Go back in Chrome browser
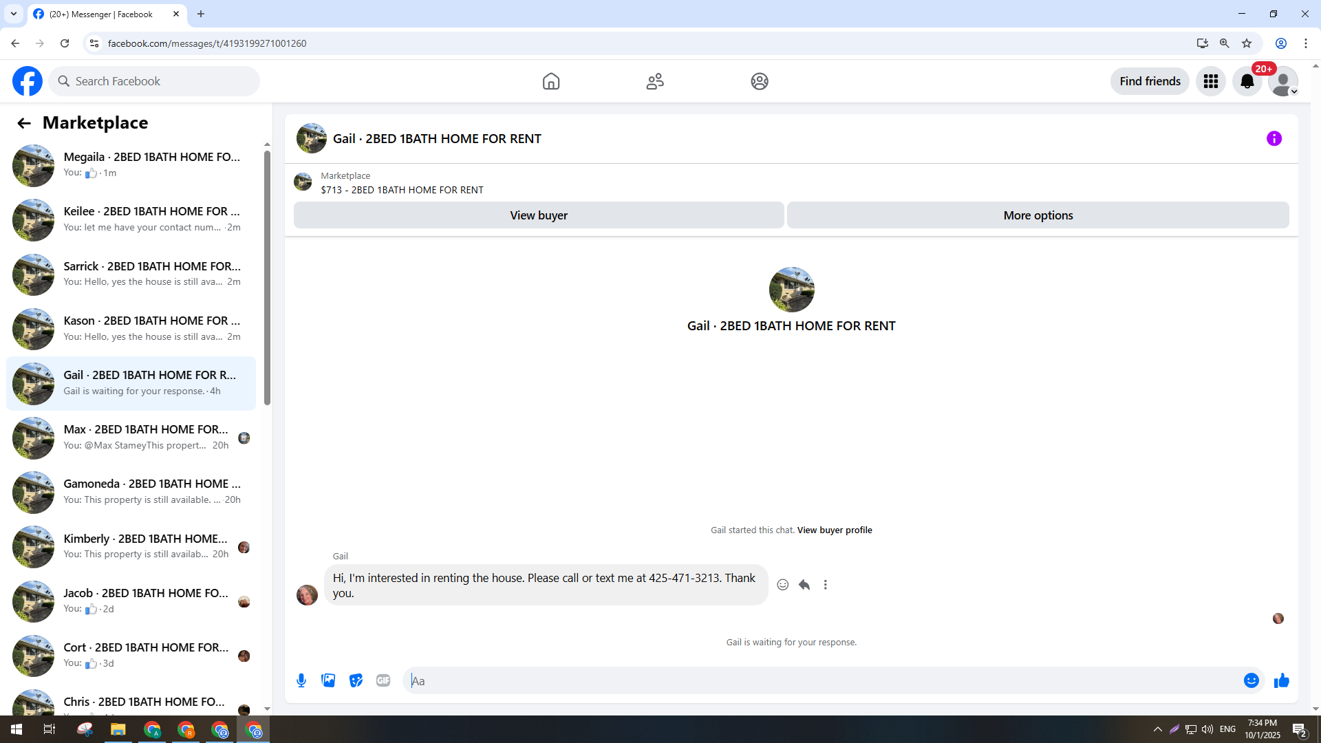Viewport: 1321px width, 743px height. coord(15,43)
